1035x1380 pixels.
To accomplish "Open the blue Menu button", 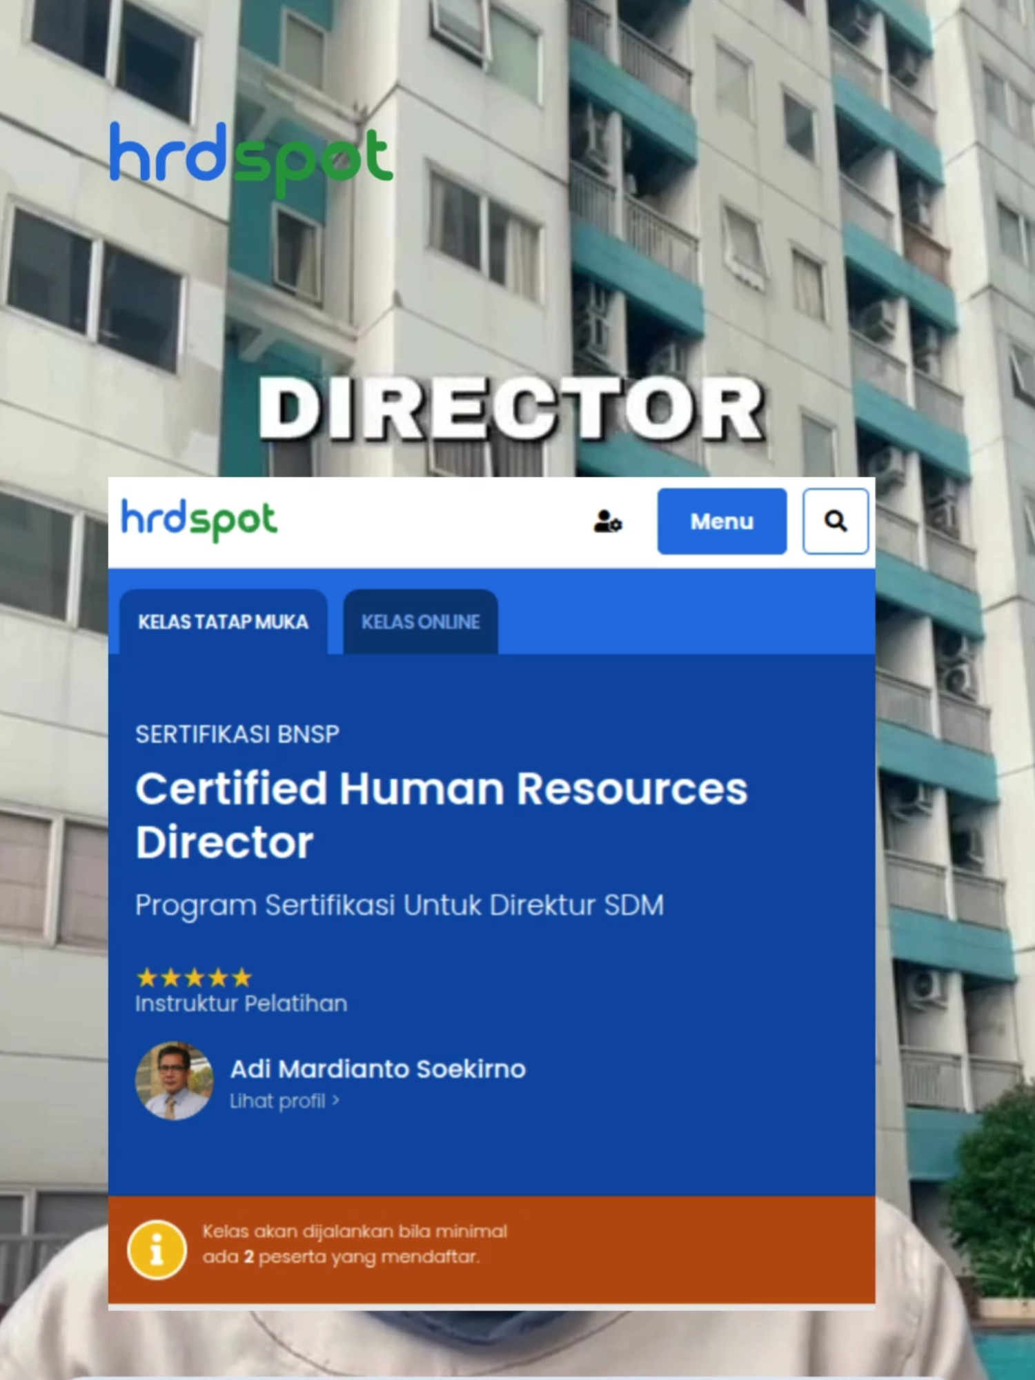I will point(722,521).
